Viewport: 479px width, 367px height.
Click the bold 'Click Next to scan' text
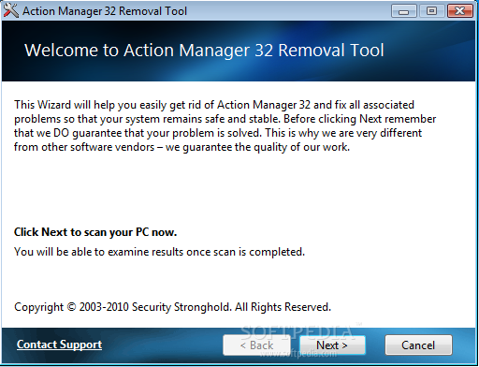tap(95, 232)
